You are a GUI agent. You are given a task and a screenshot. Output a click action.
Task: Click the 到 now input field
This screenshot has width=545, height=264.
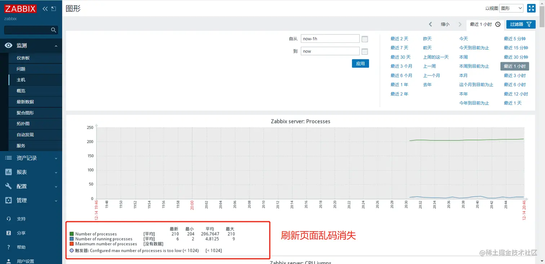click(x=330, y=51)
